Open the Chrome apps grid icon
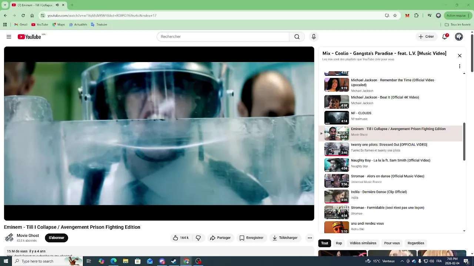474x266 pixels. tap(5, 25)
